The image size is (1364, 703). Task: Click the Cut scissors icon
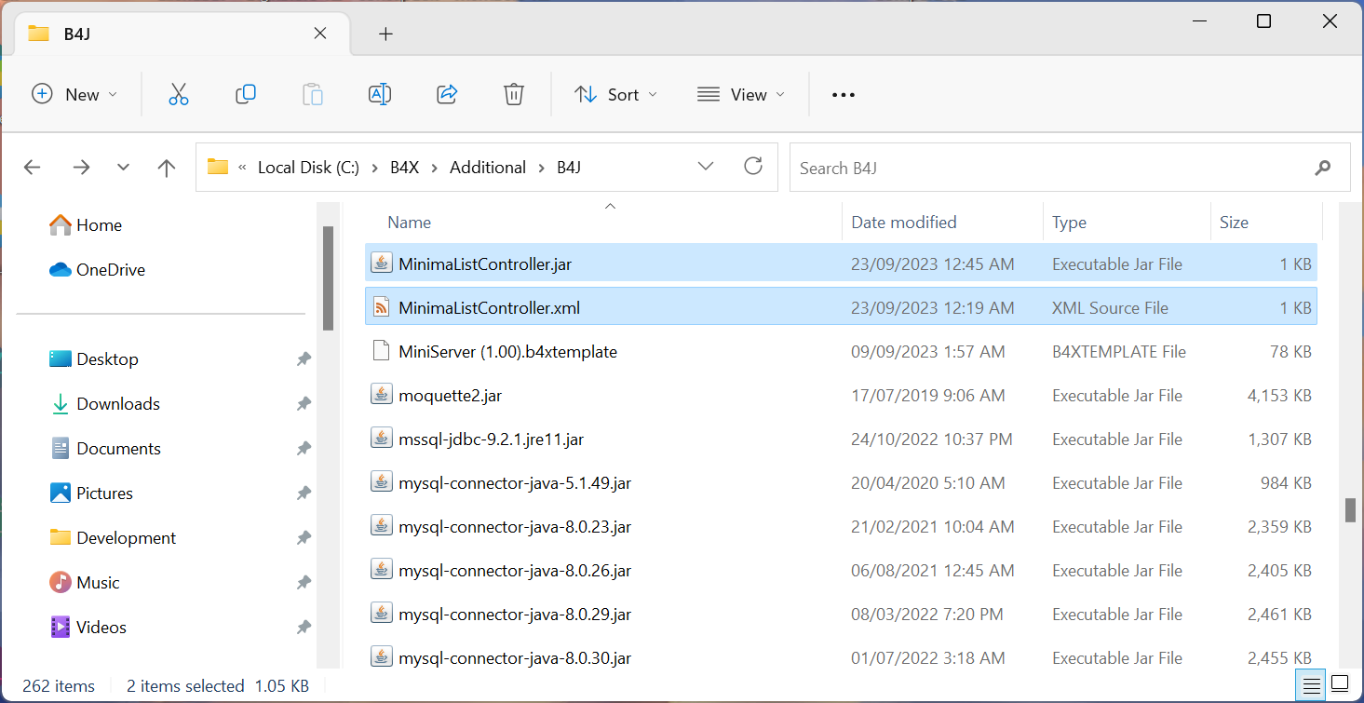point(179,94)
